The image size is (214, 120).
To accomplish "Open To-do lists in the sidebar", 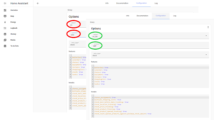I will (x=14, y=46).
